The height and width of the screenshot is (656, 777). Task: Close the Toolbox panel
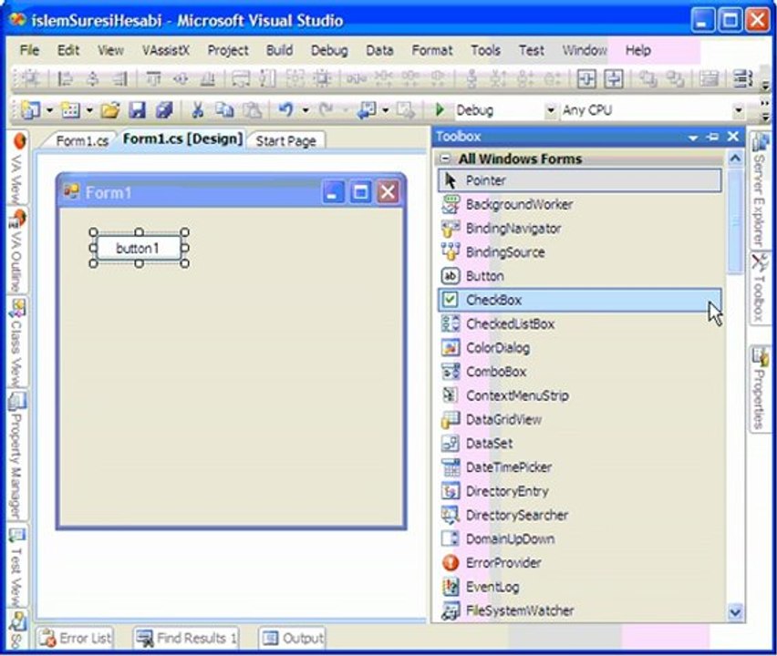[733, 137]
